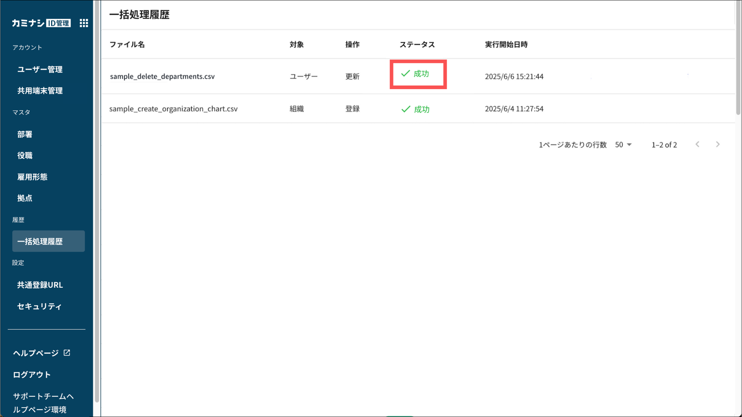Go to the previous page arrow
The width and height of the screenshot is (742, 417).
(x=697, y=145)
